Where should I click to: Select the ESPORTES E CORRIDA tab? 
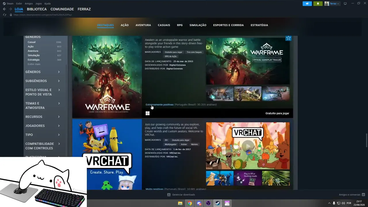click(228, 25)
